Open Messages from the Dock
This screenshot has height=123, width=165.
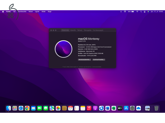(46, 108)
